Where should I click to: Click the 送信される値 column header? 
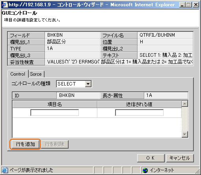pos(139,104)
